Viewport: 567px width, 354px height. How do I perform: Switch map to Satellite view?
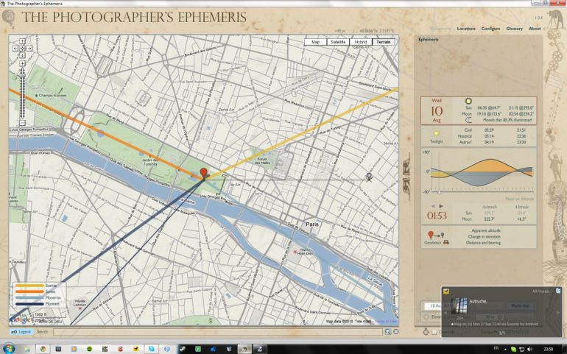click(338, 42)
